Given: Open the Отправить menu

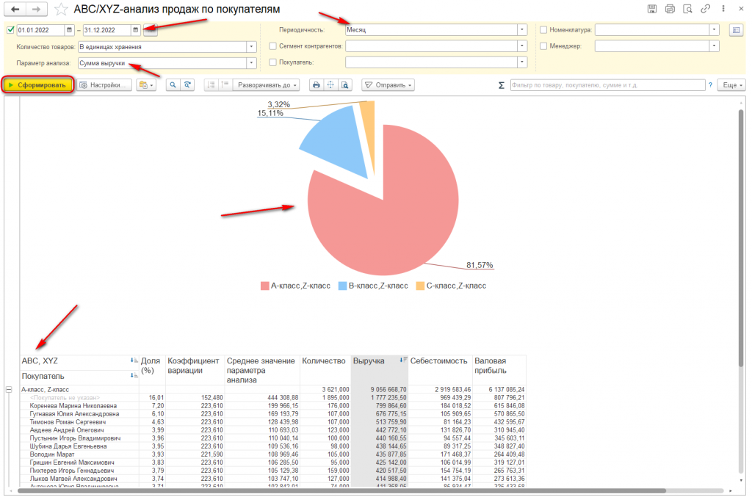Looking at the screenshot, I should tap(388, 85).
